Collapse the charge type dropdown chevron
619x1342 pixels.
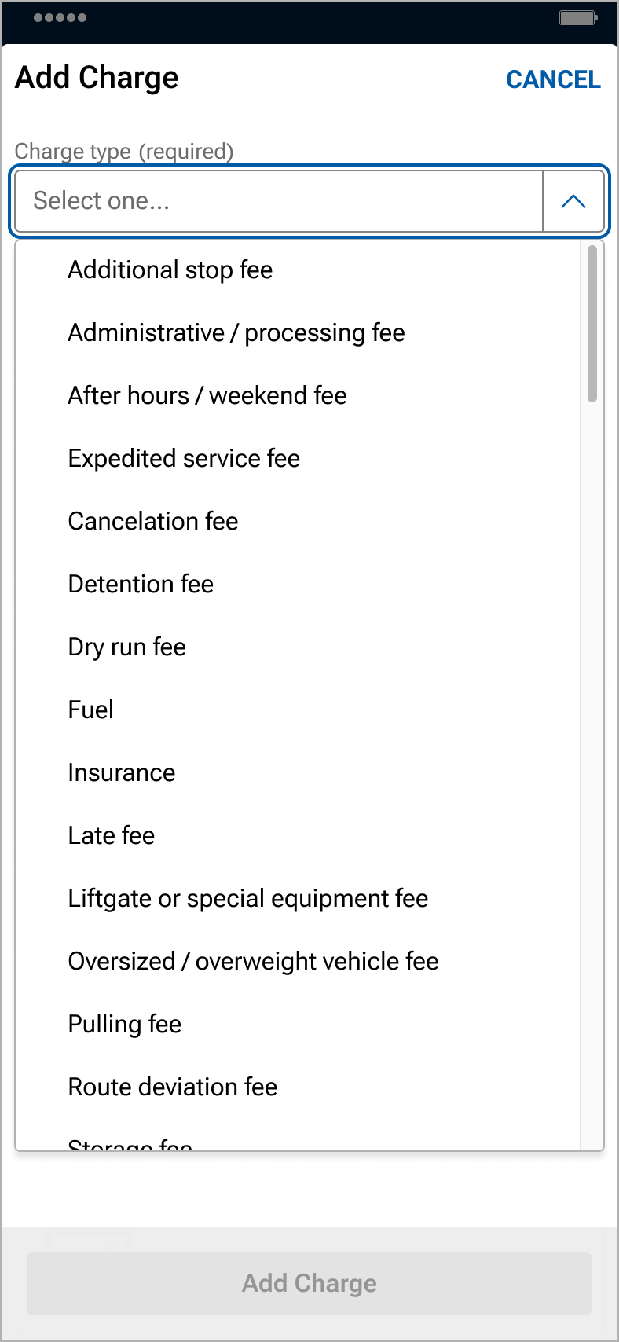click(573, 201)
